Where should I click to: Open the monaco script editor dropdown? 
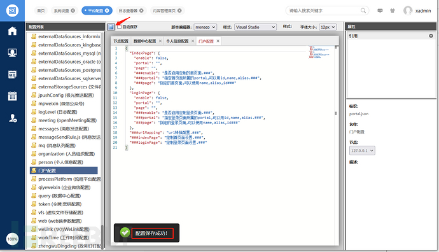pyautogui.click(x=206, y=27)
